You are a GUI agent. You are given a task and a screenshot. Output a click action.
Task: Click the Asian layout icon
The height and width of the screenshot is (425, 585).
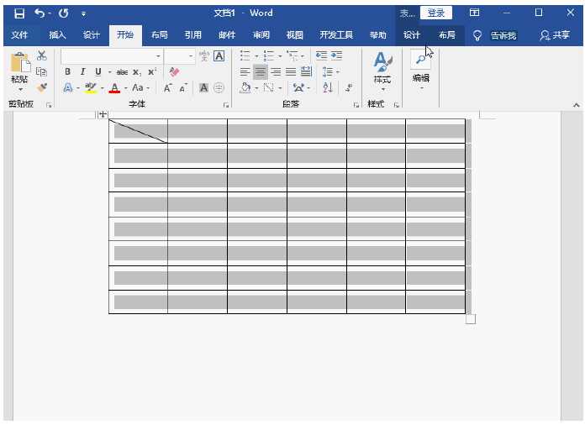[x=298, y=88]
